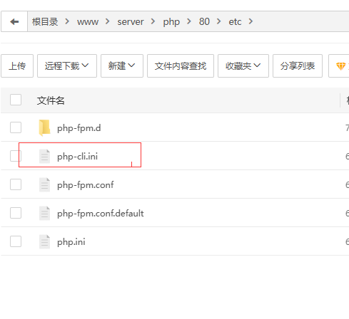Go to the www breadcrumb path

pos(88,22)
